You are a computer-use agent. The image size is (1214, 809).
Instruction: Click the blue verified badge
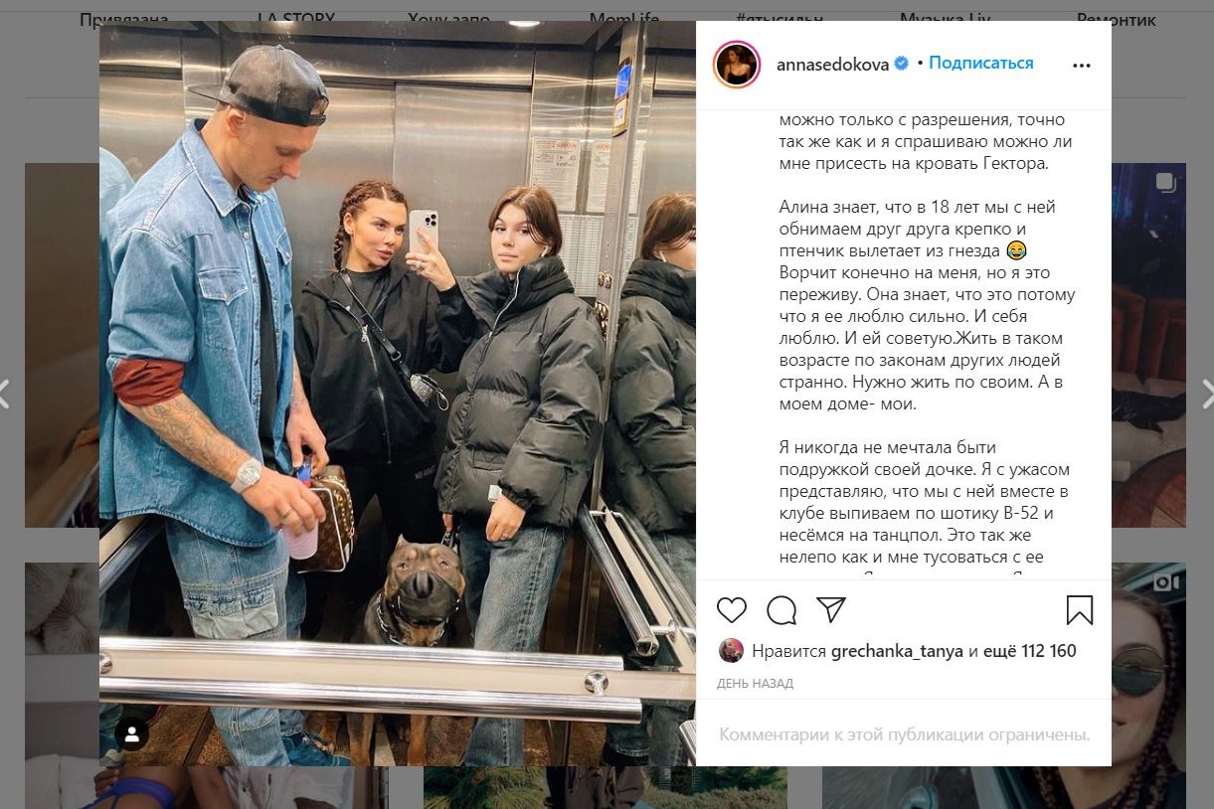click(902, 64)
